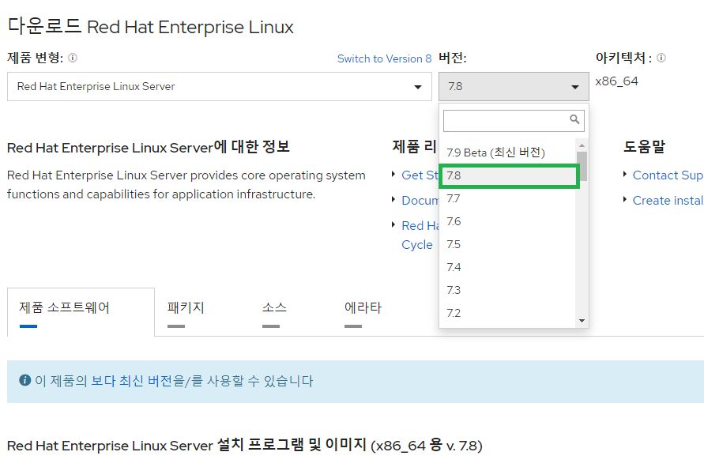704x467 pixels.
Task: Open the Create install link under 도움말
Action: pos(668,200)
